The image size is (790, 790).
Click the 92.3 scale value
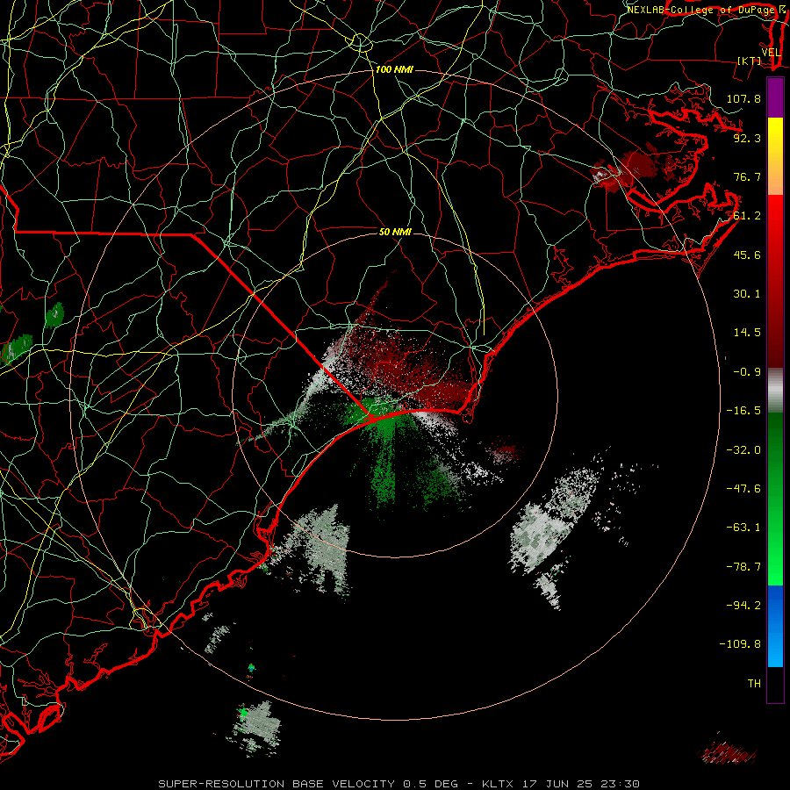point(747,138)
